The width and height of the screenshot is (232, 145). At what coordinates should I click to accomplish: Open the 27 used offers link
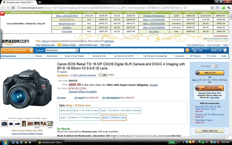(x=79, y=98)
